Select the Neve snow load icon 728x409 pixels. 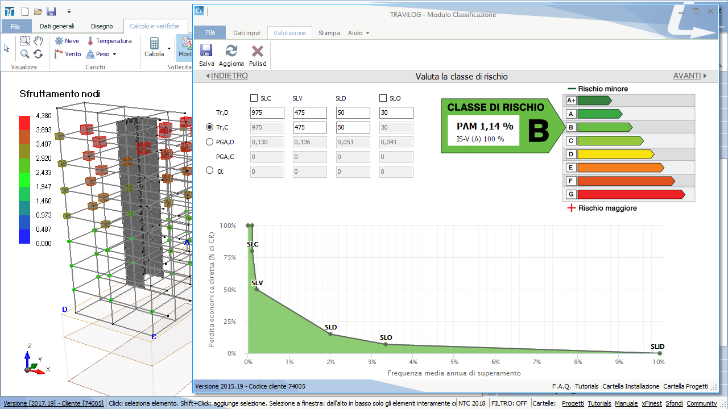pos(59,41)
